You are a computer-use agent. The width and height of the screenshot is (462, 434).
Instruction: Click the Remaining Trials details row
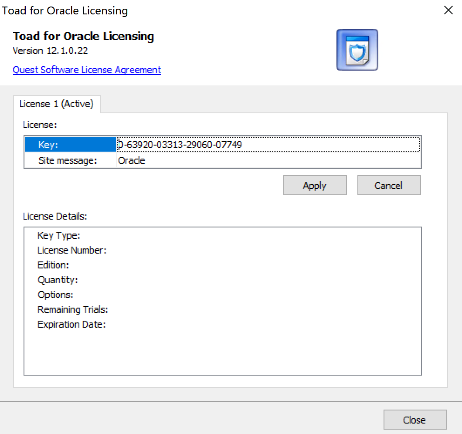(x=73, y=310)
